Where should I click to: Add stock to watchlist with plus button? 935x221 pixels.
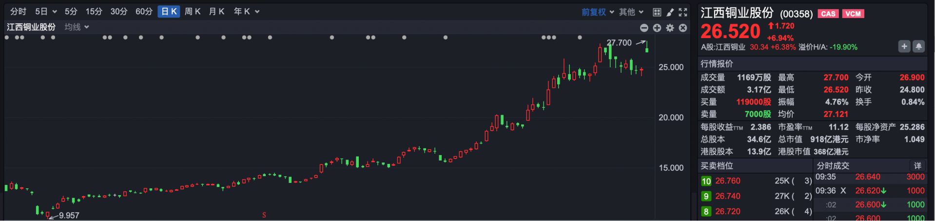coord(904,46)
